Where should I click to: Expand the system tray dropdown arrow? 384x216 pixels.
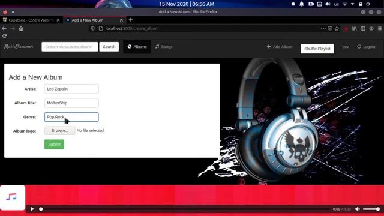click(x=352, y=4)
